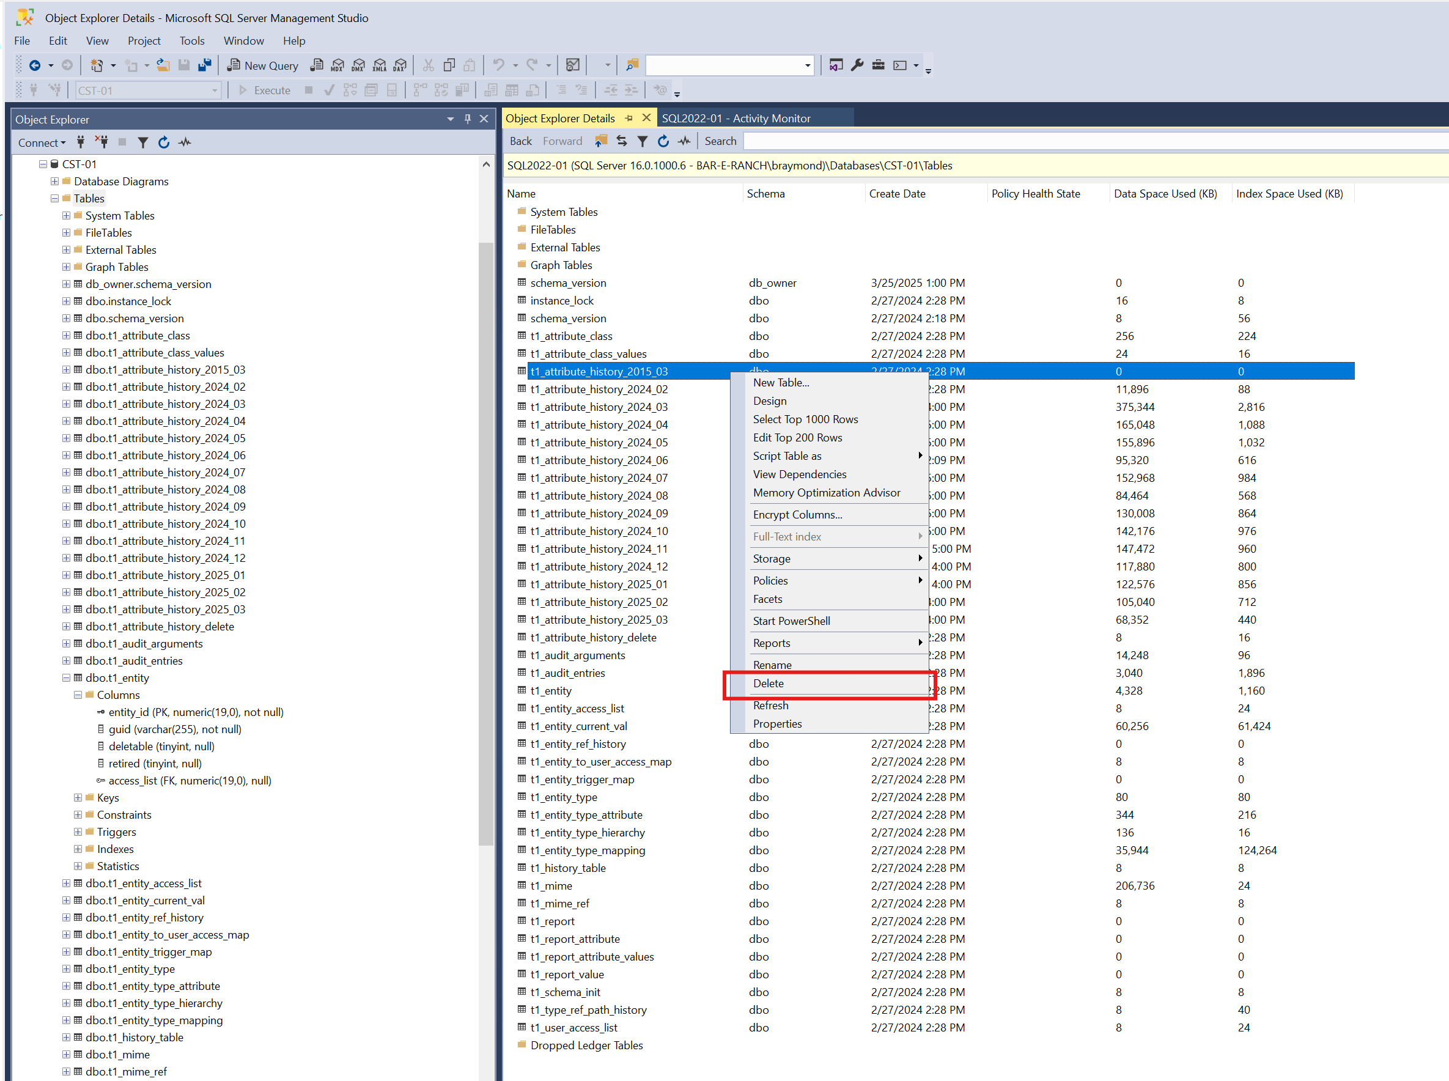The height and width of the screenshot is (1081, 1449).
Task: Click the New Query button
Action: pyautogui.click(x=263, y=65)
